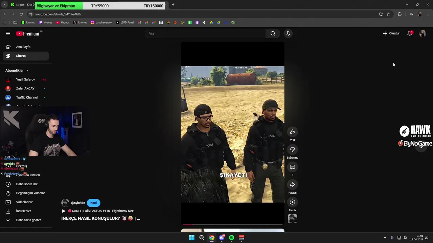Image resolution: width=433 pixels, height=243 pixels.
Task: Share the Short using Paylaş icon
Action: pos(292,185)
